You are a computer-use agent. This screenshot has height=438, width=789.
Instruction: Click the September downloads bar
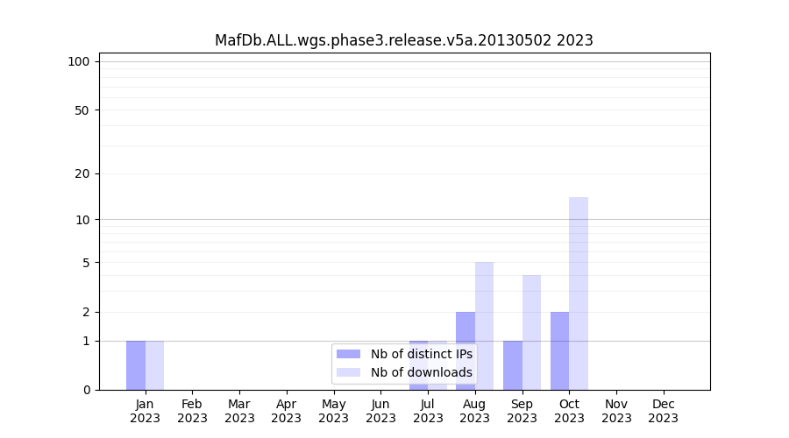click(531, 332)
